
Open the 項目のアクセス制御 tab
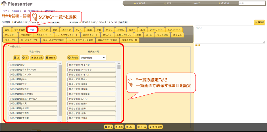[x=107, y=40]
